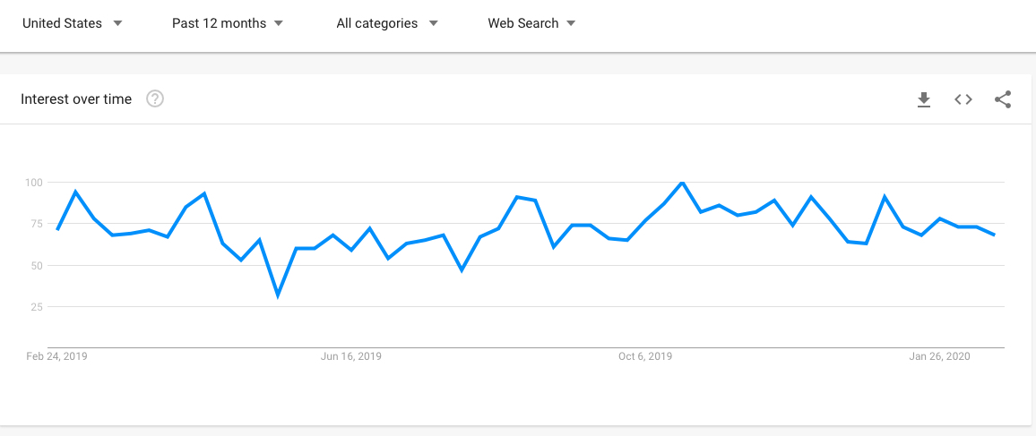Select the peak point at value 100
The width and height of the screenshot is (1036, 436).
tap(682, 182)
